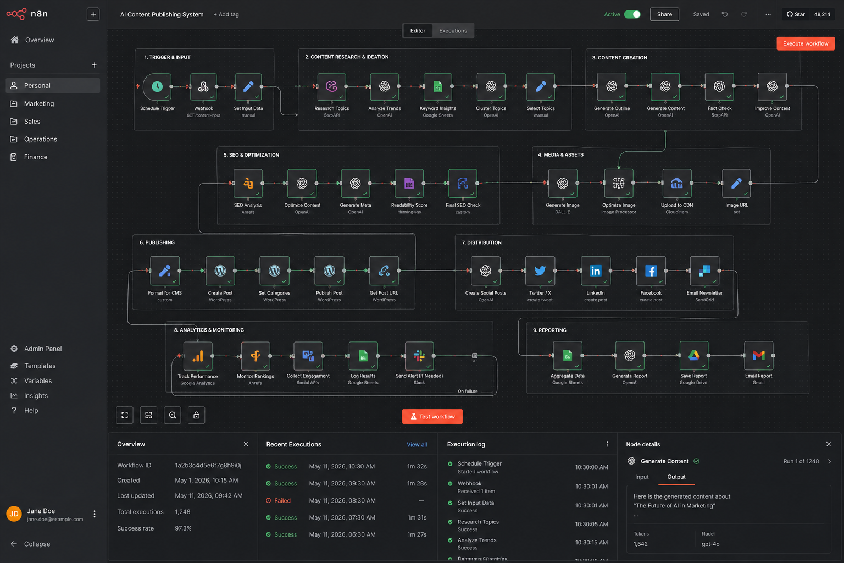The height and width of the screenshot is (563, 844).
Task: Select the Input tab in Node details
Action: pos(642,477)
